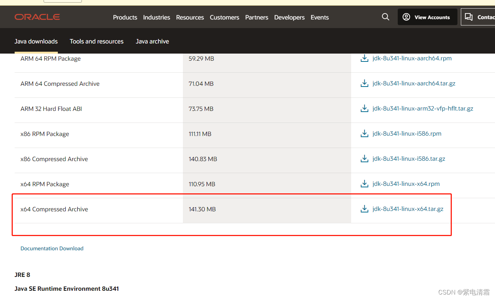Click the Oracle logo
This screenshot has height=299, width=495.
coord(37,17)
